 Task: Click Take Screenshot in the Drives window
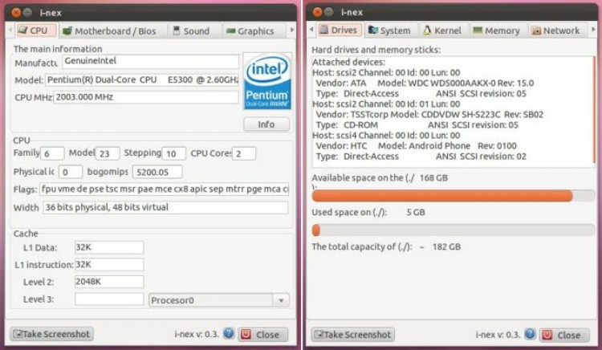[353, 334]
